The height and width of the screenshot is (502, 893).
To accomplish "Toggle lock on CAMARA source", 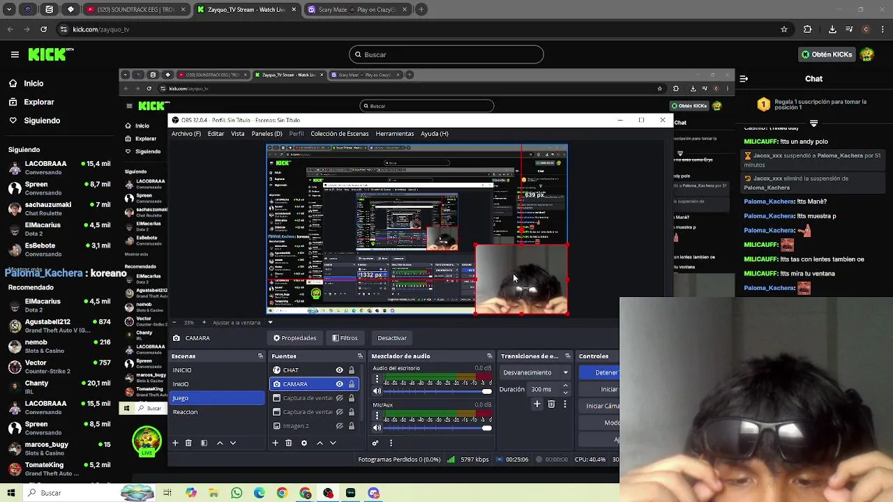I will coord(352,384).
